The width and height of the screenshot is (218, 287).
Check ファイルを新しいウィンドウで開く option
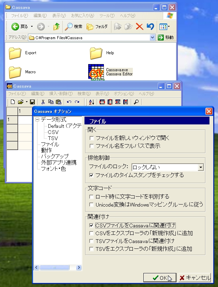coord(92,138)
